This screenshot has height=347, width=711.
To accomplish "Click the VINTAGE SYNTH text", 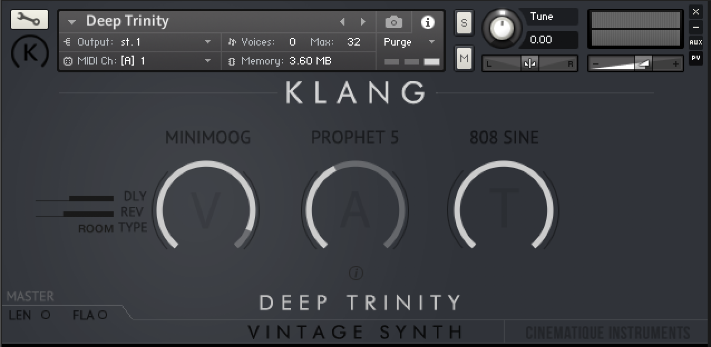I will tap(356, 333).
